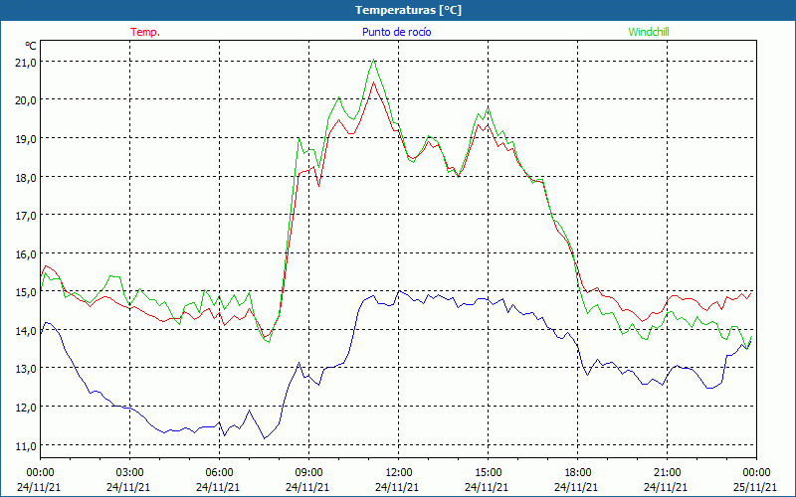Click the 03:00 time axis label
The image size is (796, 497).
129,473
